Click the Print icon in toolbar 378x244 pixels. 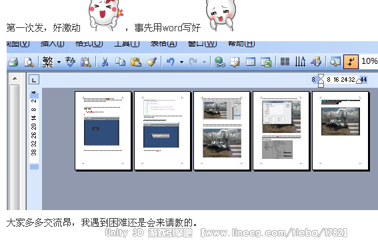tap(13, 62)
